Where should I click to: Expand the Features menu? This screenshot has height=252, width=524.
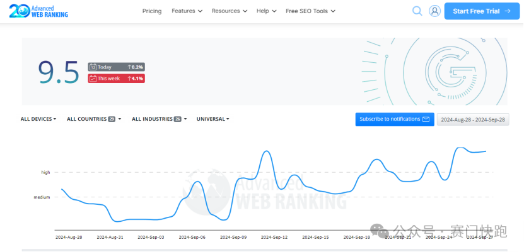point(187,11)
